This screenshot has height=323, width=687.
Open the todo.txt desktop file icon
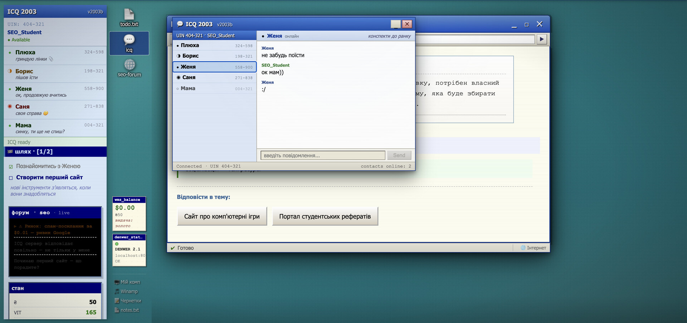(x=129, y=18)
